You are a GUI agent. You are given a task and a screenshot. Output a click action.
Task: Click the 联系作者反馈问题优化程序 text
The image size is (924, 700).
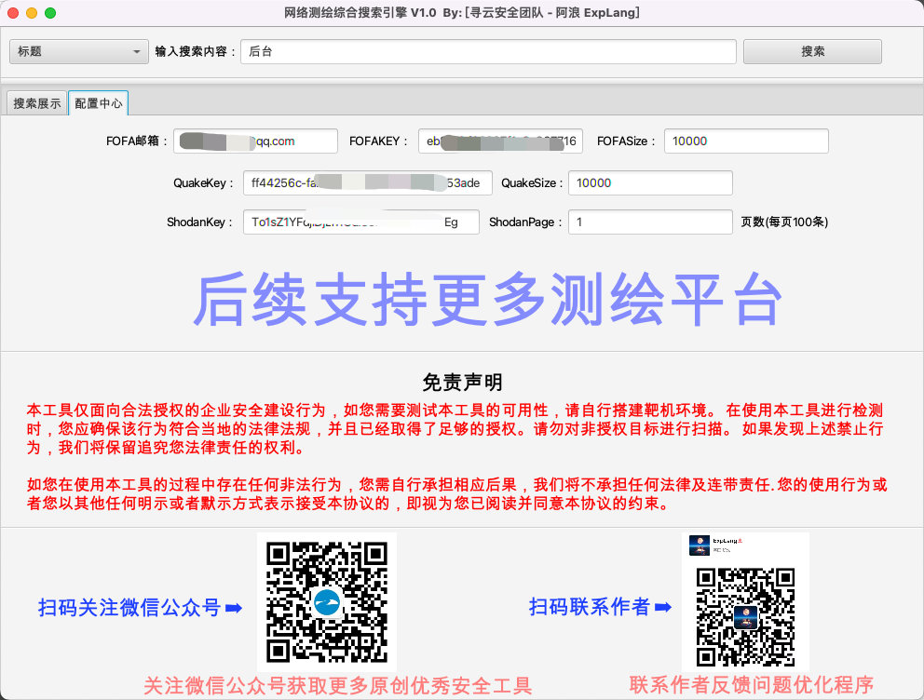(752, 685)
